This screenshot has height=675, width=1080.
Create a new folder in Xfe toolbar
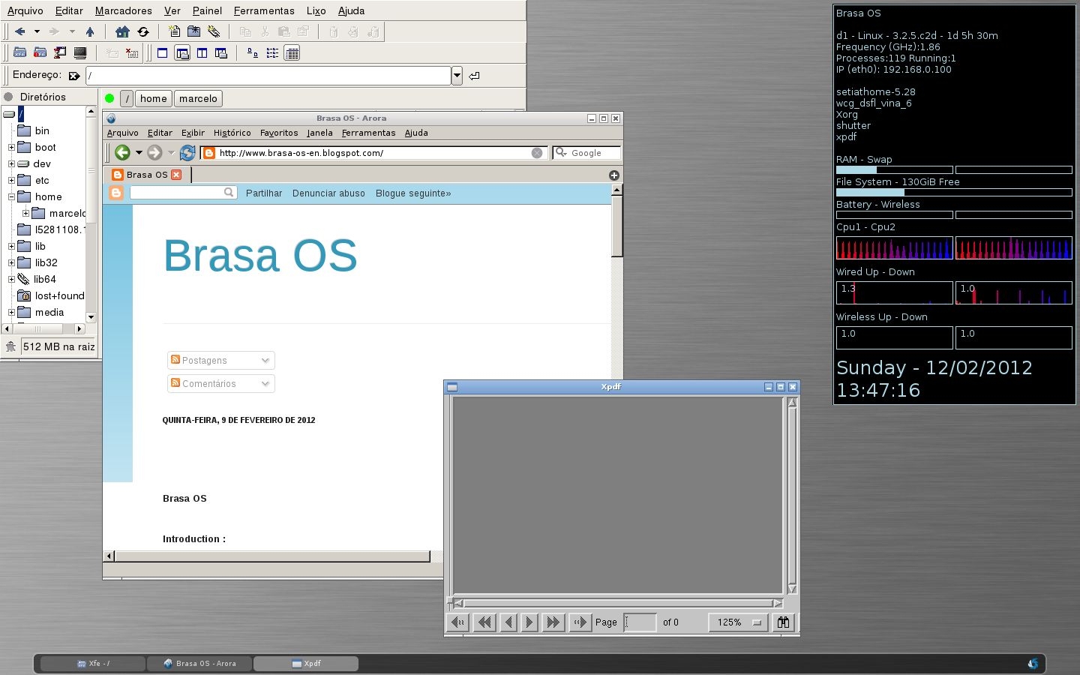click(x=194, y=31)
